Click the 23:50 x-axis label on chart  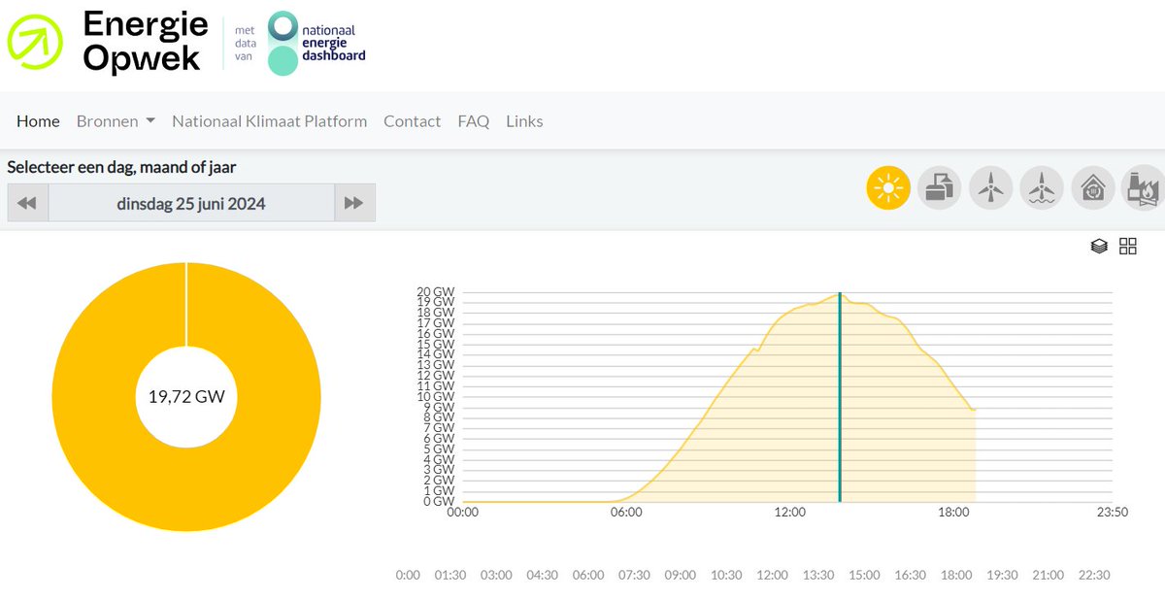[x=1112, y=513]
